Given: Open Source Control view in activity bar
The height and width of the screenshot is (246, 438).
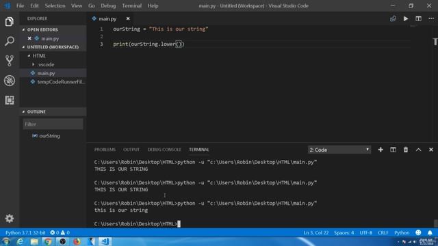Looking at the screenshot, I should [9, 61].
